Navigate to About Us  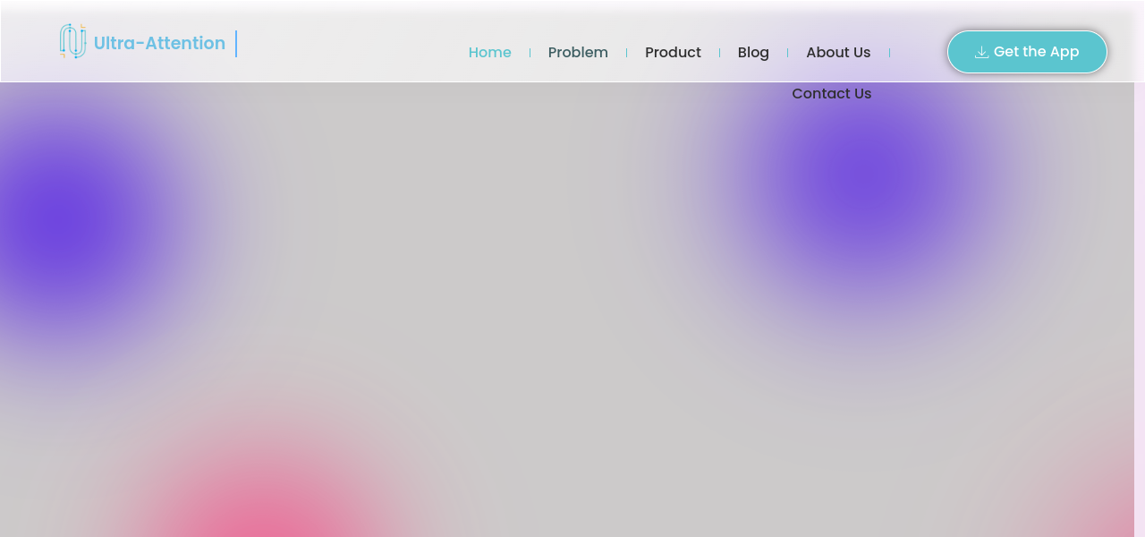(x=838, y=53)
